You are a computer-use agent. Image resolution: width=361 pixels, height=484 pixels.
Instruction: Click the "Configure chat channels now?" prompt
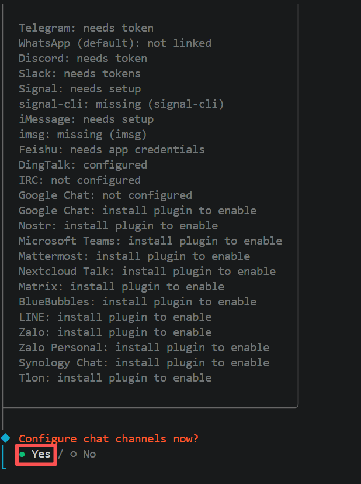pyautogui.click(x=109, y=439)
